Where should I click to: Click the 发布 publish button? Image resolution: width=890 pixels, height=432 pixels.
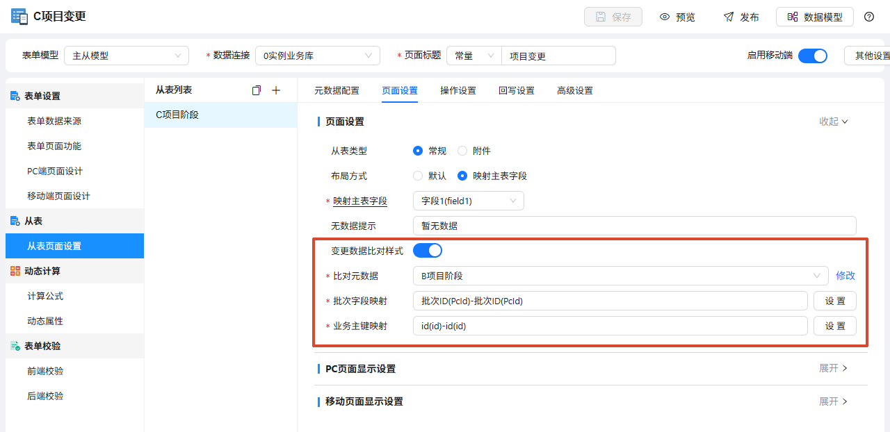tap(741, 17)
